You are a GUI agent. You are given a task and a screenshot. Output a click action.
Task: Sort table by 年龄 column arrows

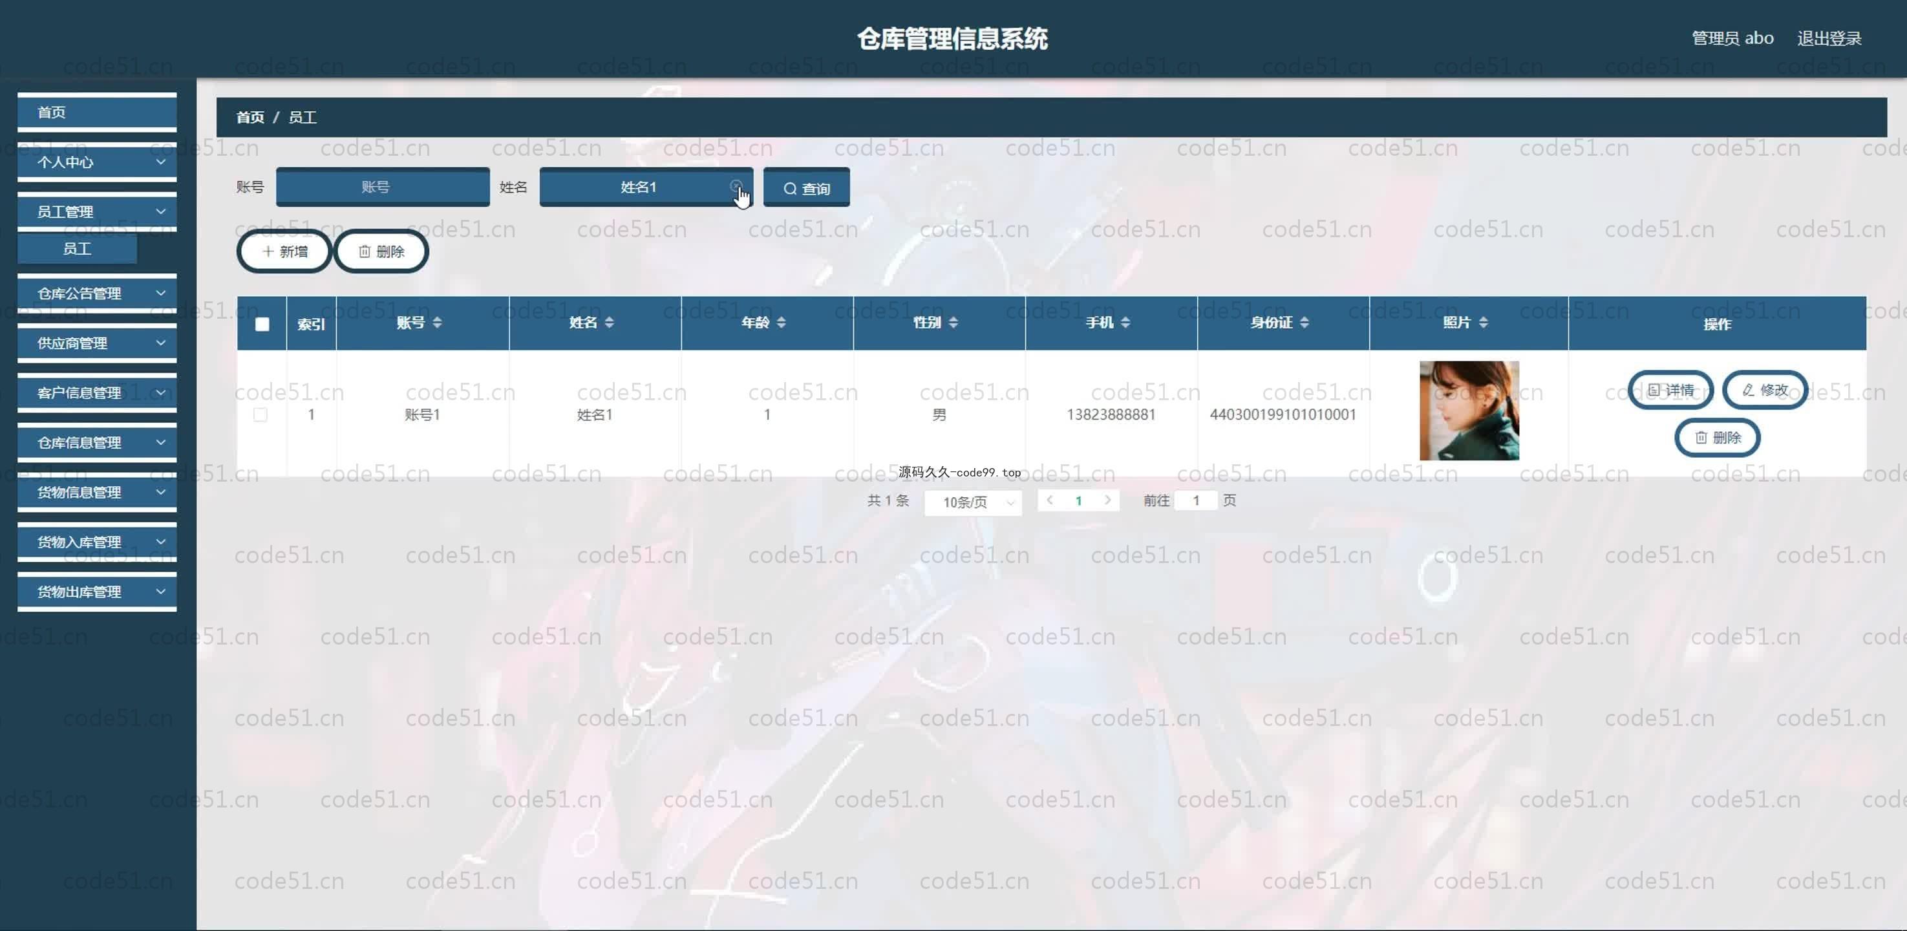tap(782, 322)
